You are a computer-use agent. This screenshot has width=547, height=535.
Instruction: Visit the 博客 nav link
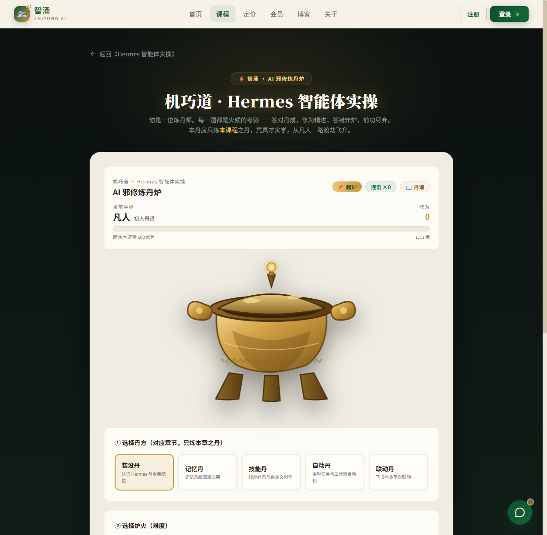[x=304, y=14]
